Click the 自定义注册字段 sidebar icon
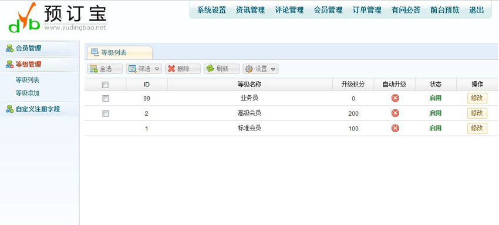 9,109
